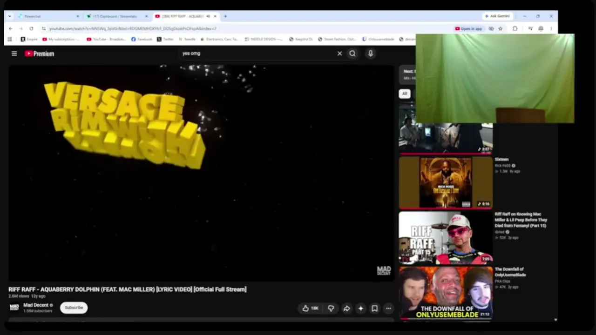Screen dimensions: 596x335
Task: Open the Facebook bookmark
Action: [142, 40]
